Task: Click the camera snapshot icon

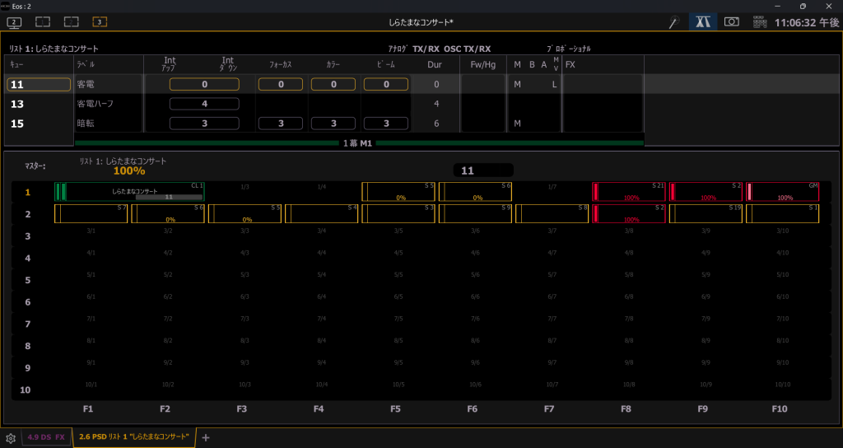Action: click(x=731, y=22)
